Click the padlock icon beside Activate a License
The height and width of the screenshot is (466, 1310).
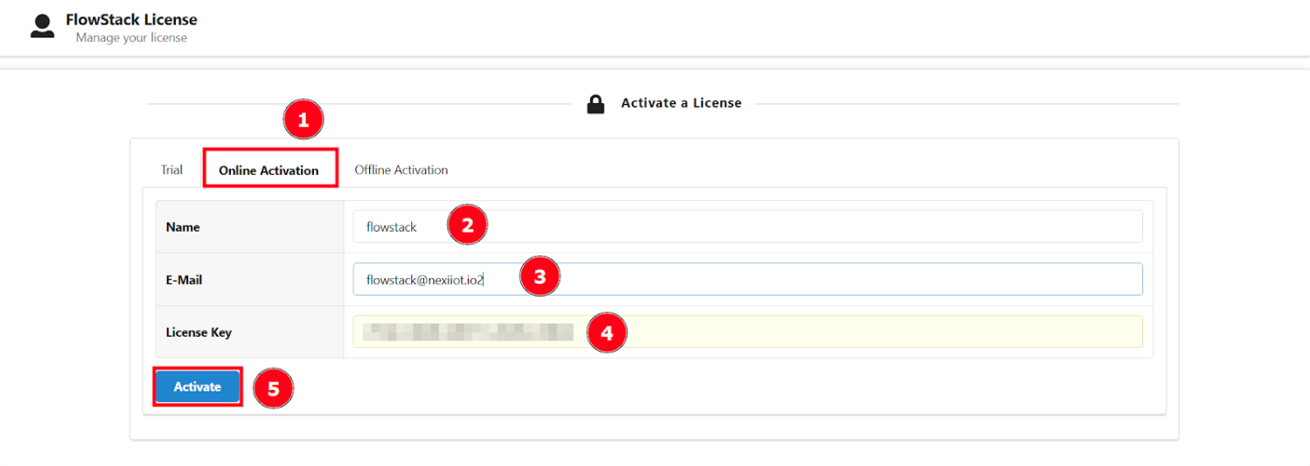point(596,104)
